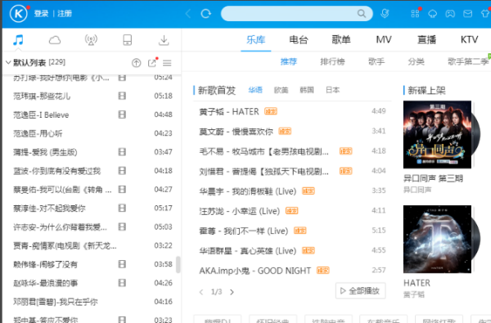Viewport: 491px width, 323px height.
Task: Click MV icon for 蒲提-爱我 (男生版)
Action: (x=122, y=152)
